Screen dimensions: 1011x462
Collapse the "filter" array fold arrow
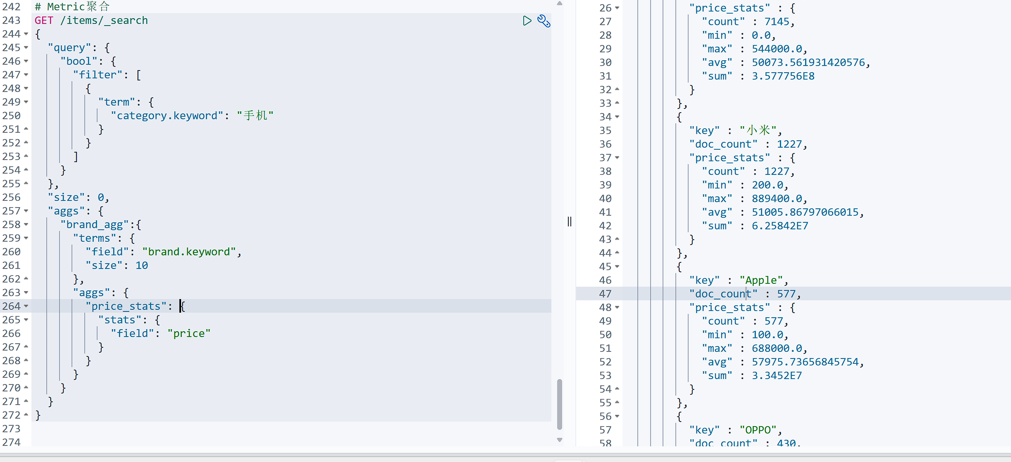pyautogui.click(x=26, y=75)
